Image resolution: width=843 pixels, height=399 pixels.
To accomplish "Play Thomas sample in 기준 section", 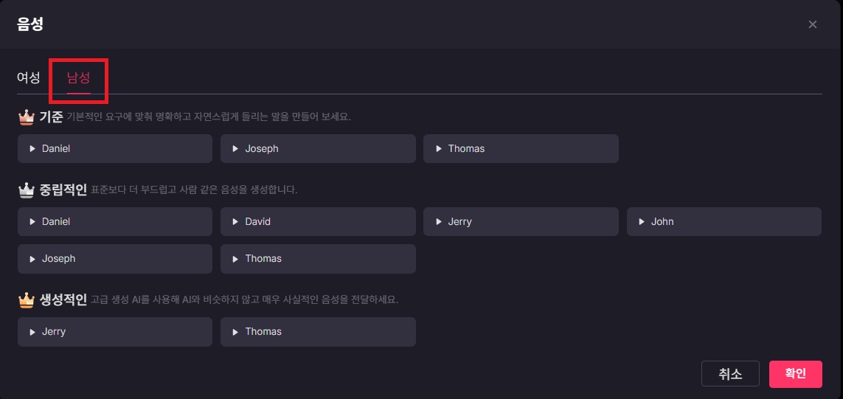I will (x=439, y=148).
